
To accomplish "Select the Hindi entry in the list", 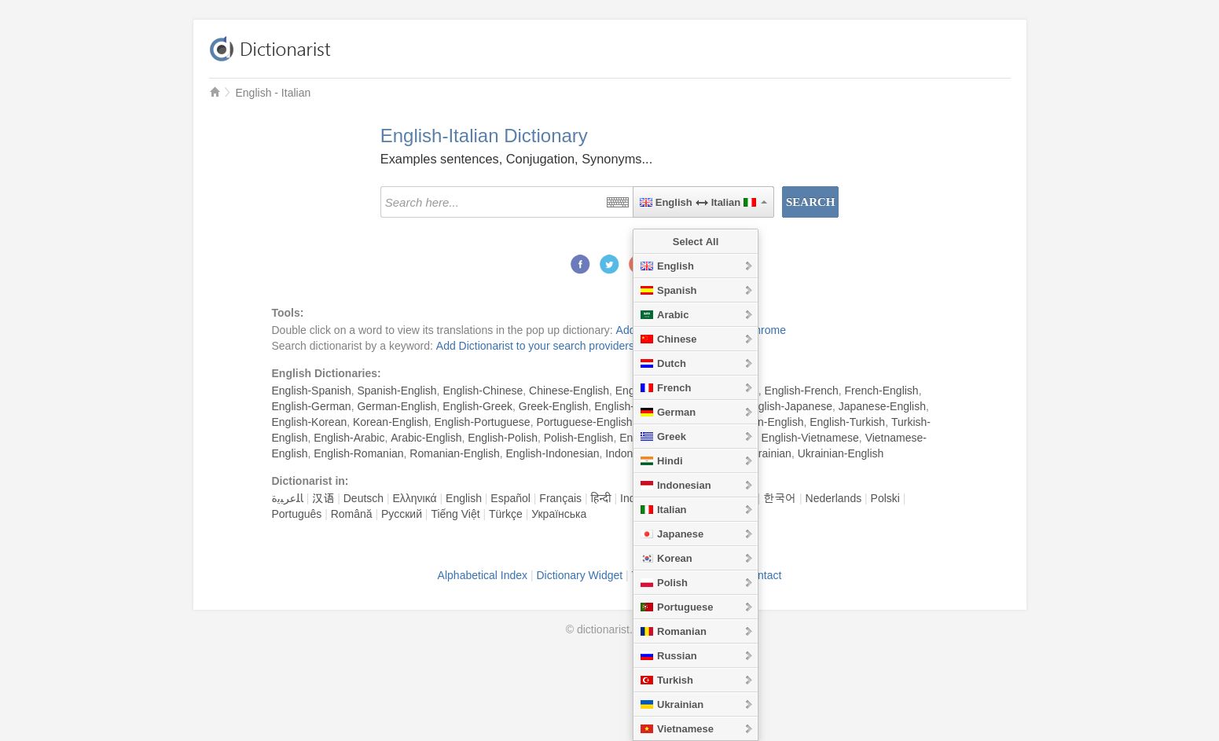I will click(670, 460).
